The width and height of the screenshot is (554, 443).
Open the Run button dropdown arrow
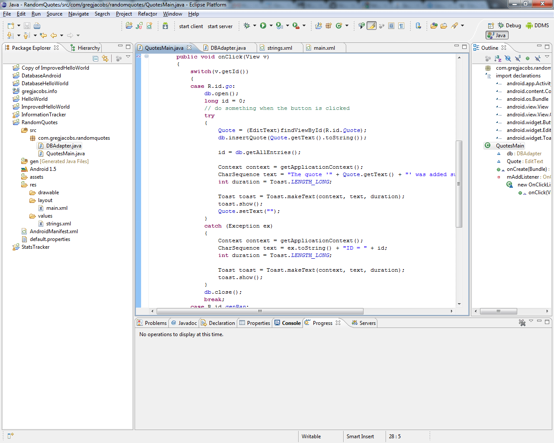pyautogui.click(x=271, y=26)
